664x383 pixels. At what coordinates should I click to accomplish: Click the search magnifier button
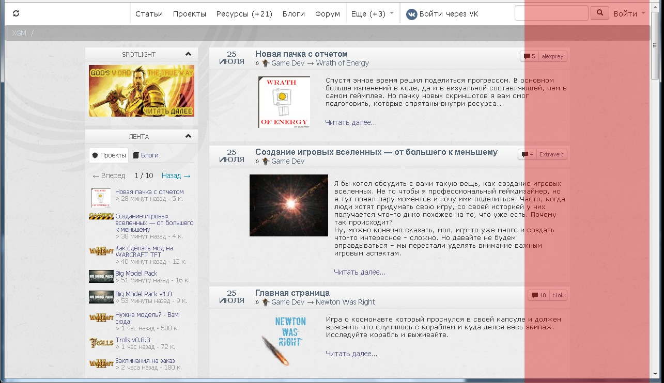[599, 13]
